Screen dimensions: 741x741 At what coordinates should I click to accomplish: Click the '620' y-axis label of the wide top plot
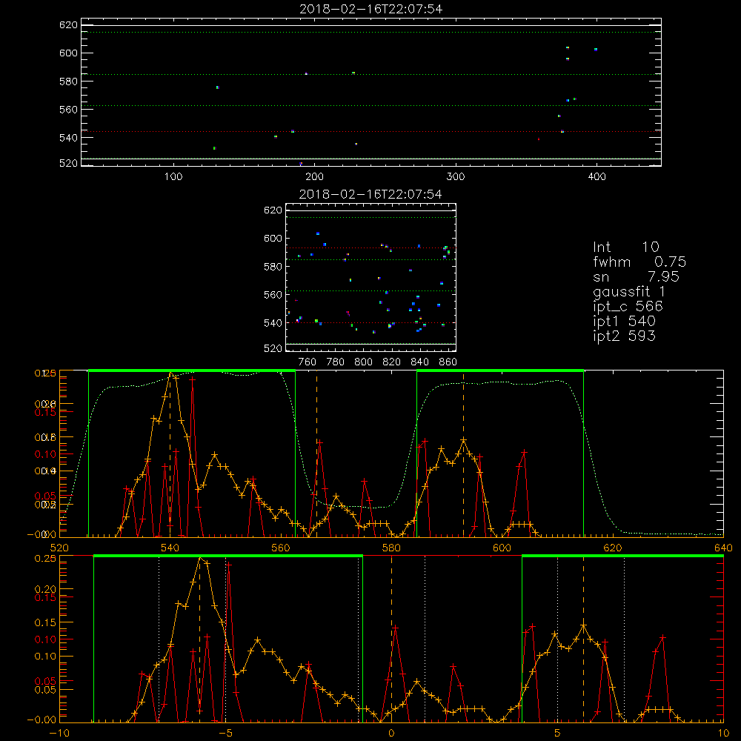coord(68,25)
